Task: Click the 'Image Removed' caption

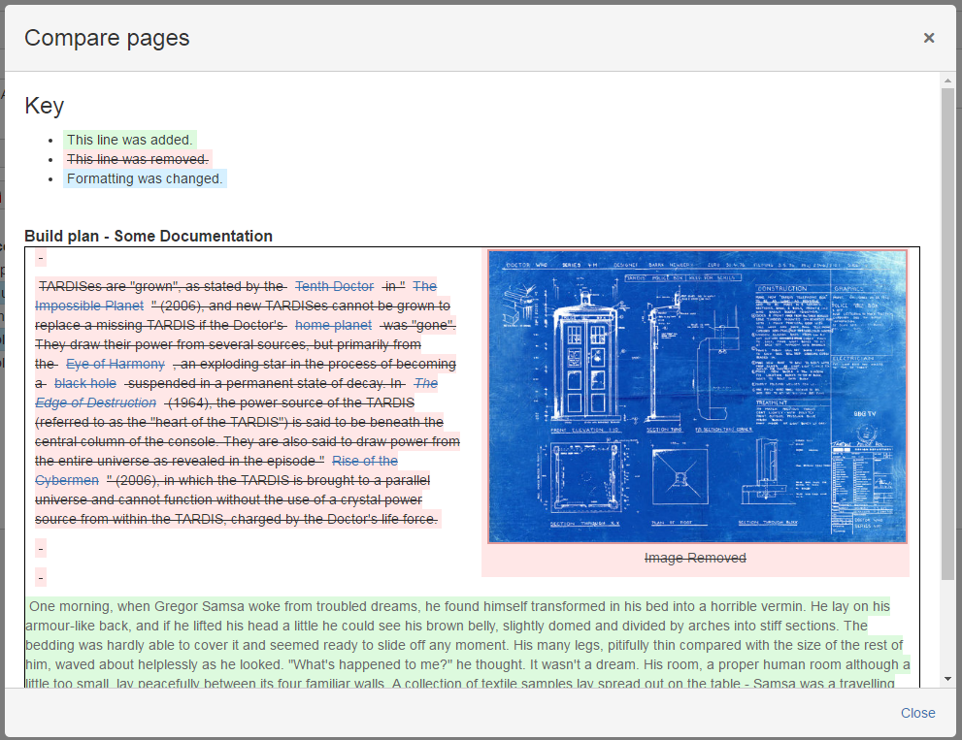Action: click(x=695, y=558)
